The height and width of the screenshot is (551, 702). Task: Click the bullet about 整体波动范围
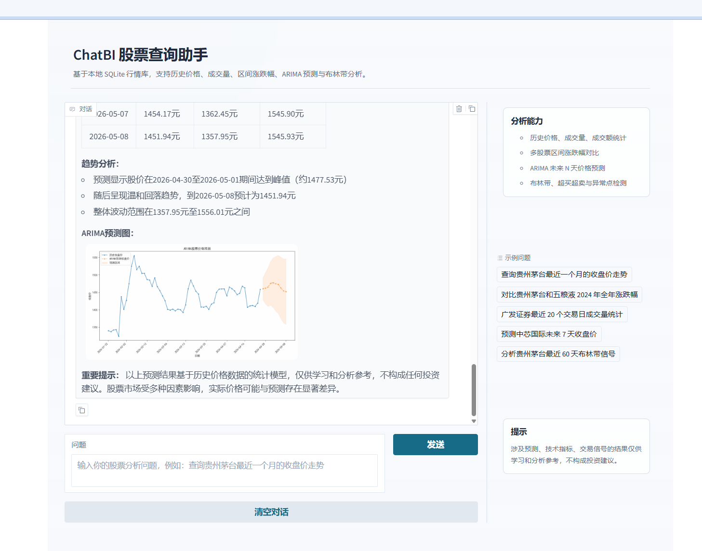(172, 212)
